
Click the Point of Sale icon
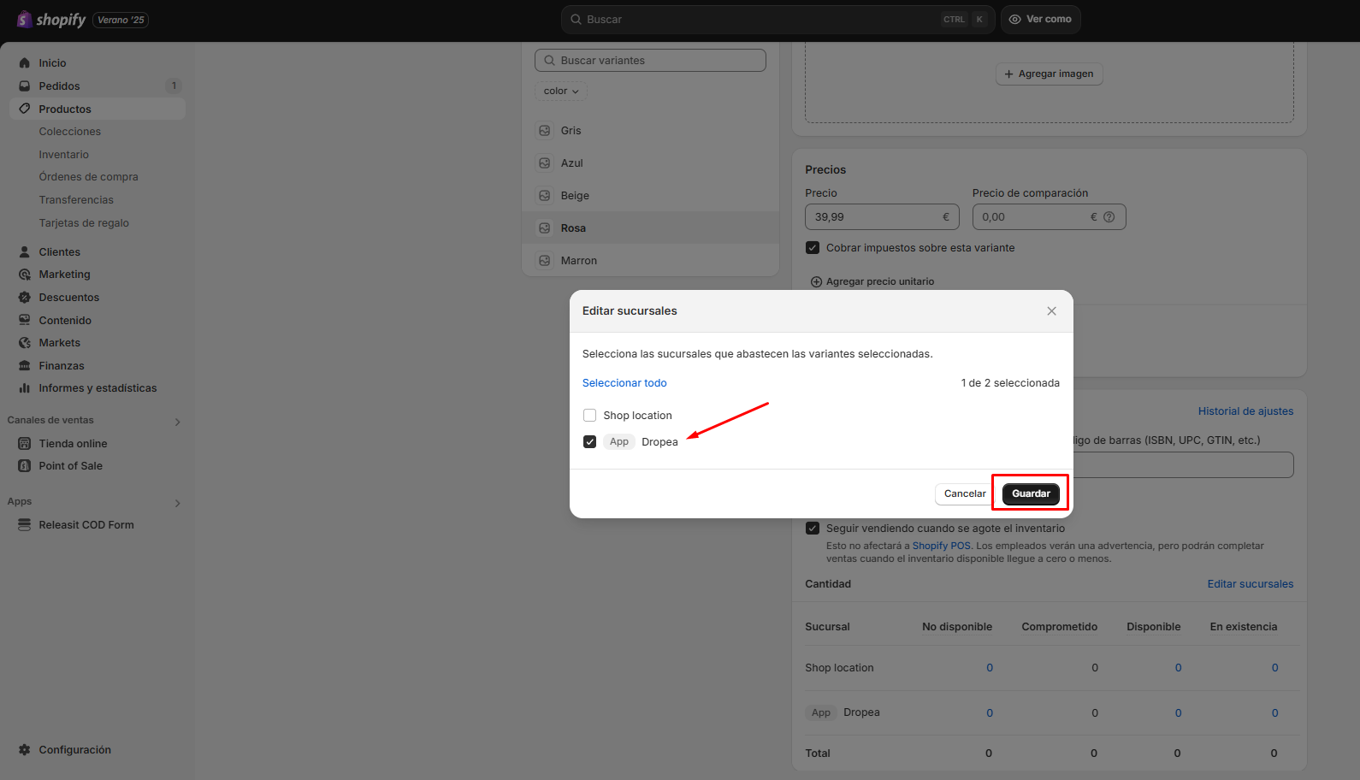[x=25, y=466]
